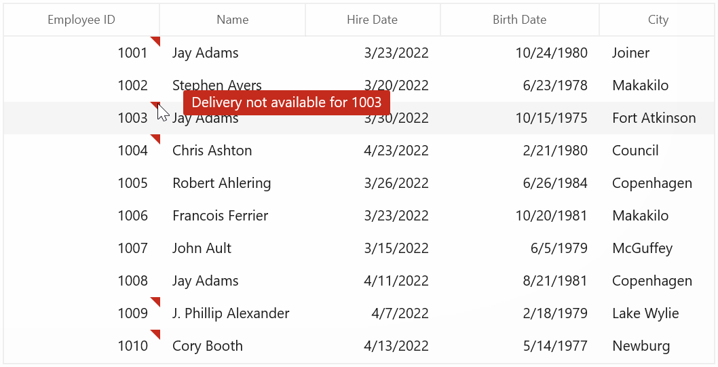The width and height of the screenshot is (718, 367).
Task: Select birth date 10/20/1981
Action: click(551, 216)
